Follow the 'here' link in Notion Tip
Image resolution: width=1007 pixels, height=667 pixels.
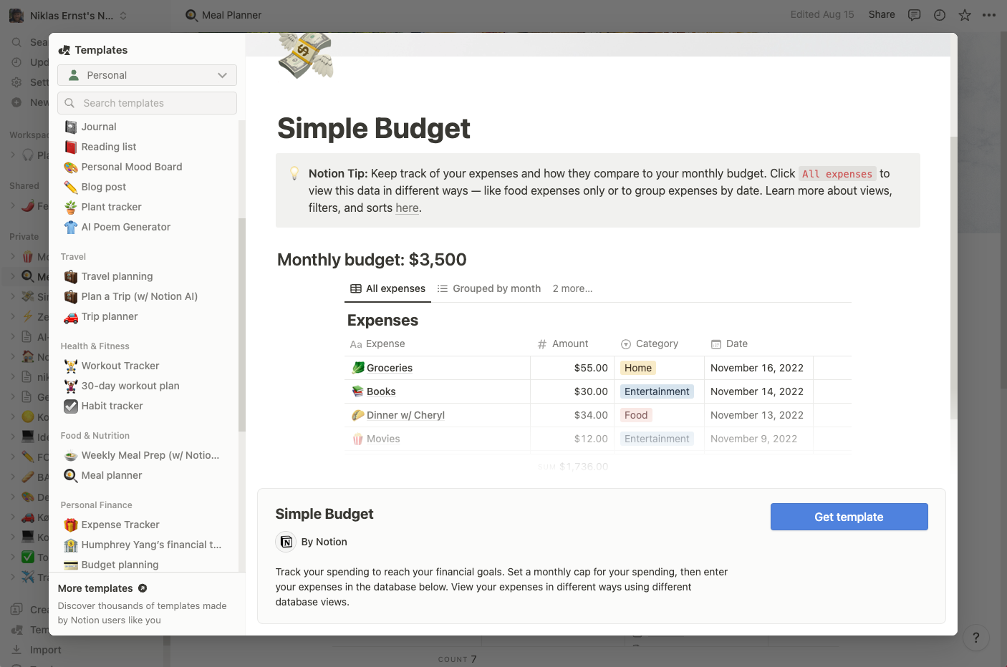[x=407, y=208]
